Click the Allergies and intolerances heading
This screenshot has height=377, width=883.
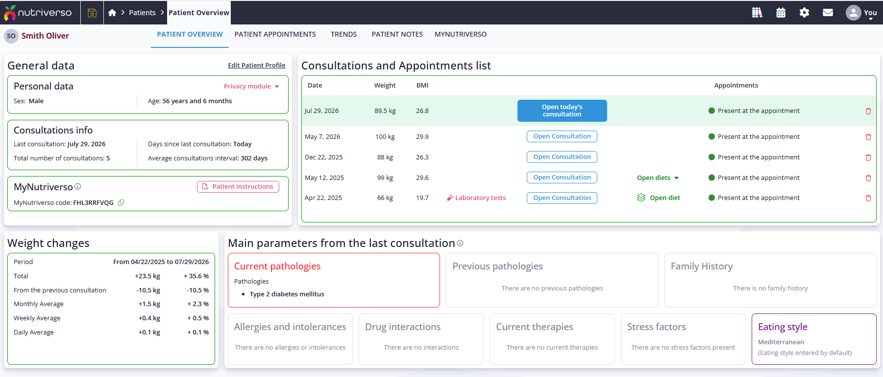pos(290,327)
